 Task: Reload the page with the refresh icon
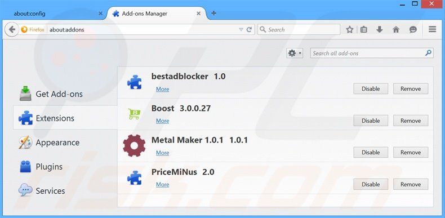click(x=249, y=29)
